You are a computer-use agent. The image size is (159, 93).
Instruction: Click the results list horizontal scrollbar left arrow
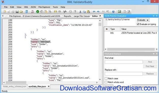coord(106,49)
